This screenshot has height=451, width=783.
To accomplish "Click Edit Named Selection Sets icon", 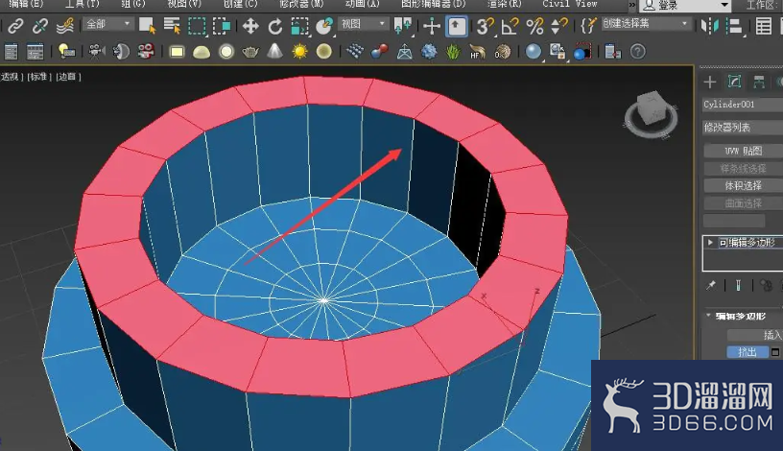I will [x=588, y=26].
